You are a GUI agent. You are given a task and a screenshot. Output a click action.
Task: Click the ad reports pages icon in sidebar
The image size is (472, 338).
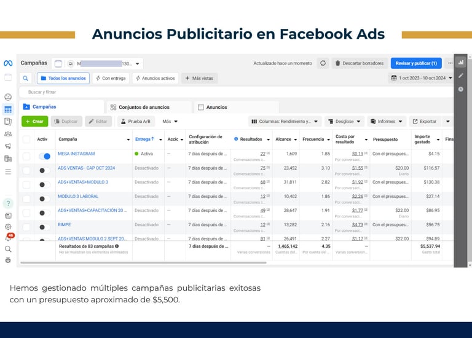point(8,122)
